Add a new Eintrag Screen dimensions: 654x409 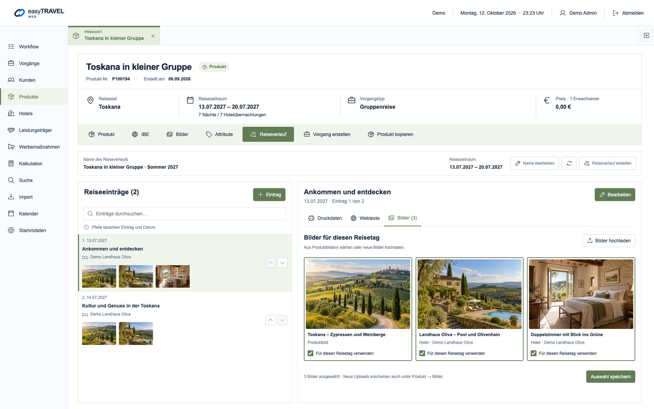click(269, 195)
